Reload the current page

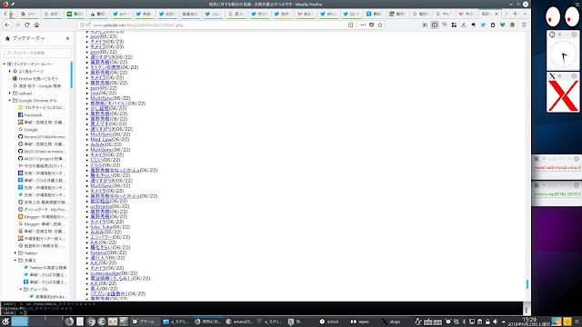point(26,25)
